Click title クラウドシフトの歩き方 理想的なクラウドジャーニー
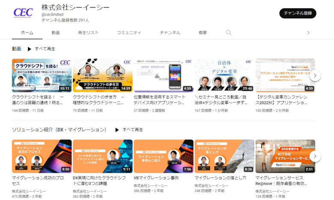This screenshot has height=200, width=334. (x=98, y=100)
